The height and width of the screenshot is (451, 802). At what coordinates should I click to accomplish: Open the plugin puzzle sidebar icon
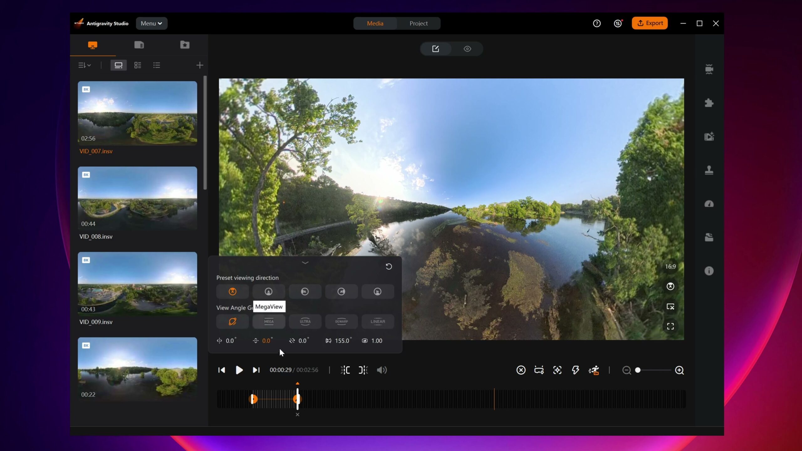coord(709,103)
